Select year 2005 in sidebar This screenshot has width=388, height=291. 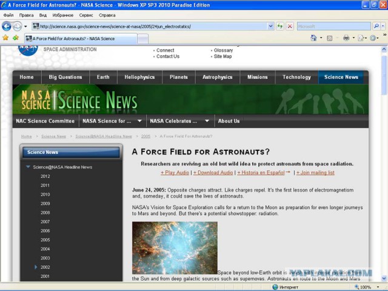pos(45,240)
